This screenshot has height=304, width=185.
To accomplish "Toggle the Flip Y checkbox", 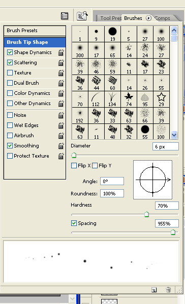I will (95, 166).
